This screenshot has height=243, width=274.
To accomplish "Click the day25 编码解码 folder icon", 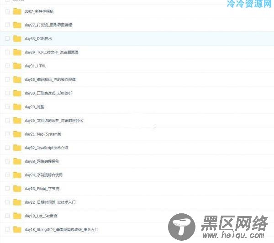I will (17, 79).
